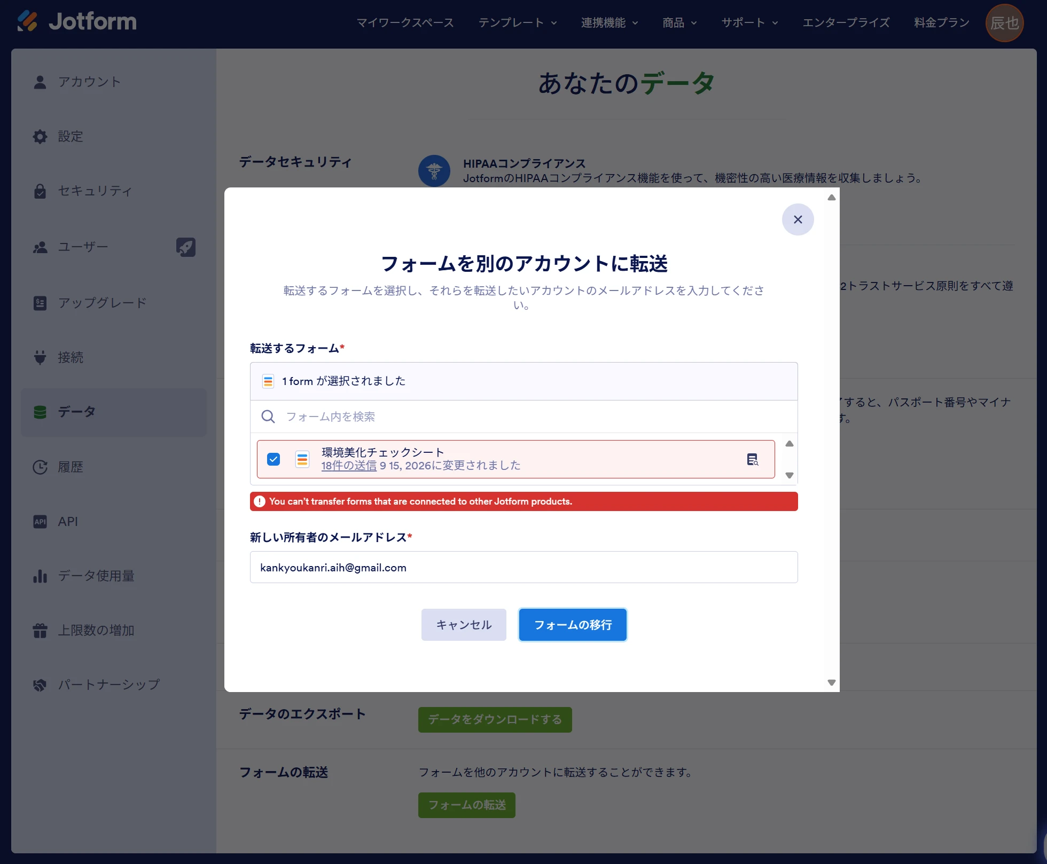
Task: Open the 18件の送信 link
Action: pos(349,466)
